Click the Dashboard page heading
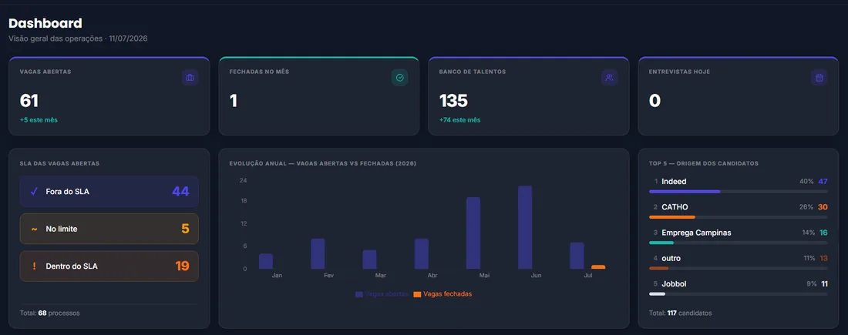 (x=45, y=23)
